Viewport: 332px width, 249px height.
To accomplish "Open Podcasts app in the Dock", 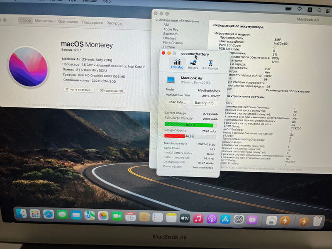I will pyautogui.click(x=212, y=220).
